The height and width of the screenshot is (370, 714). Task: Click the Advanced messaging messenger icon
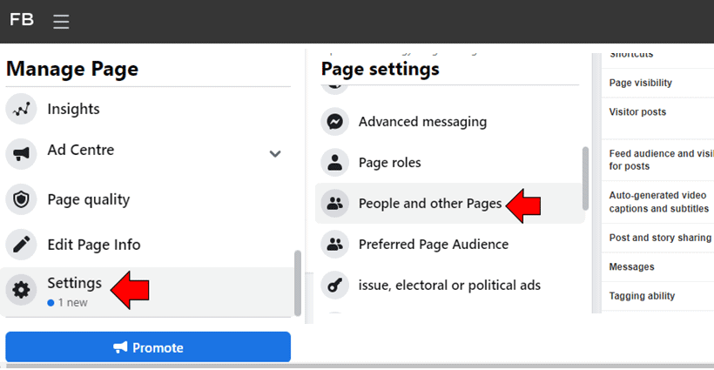pyautogui.click(x=334, y=122)
